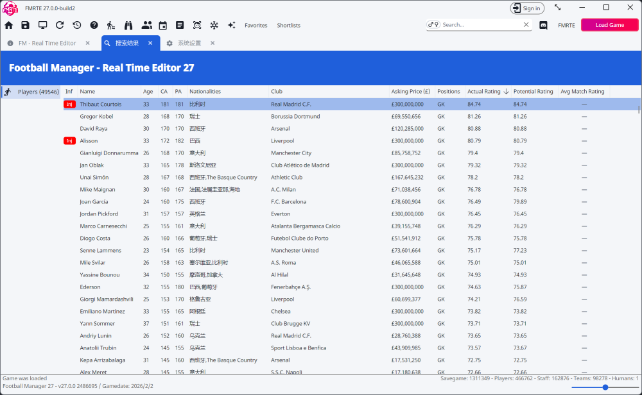Open the Discord chat icon
Image resolution: width=642 pixels, height=395 pixels.
pos(543,26)
